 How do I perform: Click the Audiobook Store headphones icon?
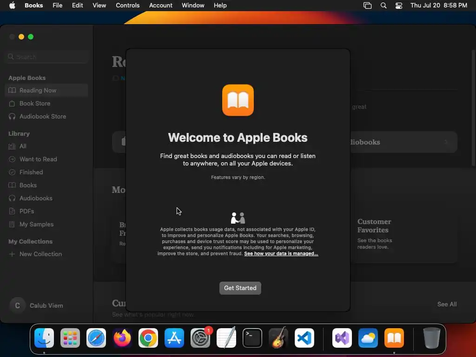tap(12, 117)
